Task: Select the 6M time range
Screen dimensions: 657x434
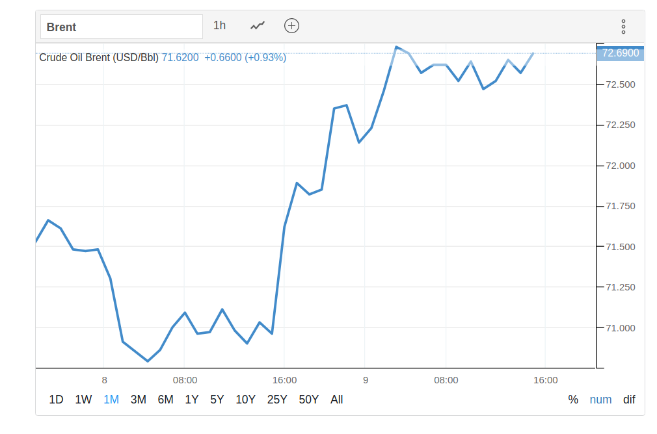Action: click(165, 400)
